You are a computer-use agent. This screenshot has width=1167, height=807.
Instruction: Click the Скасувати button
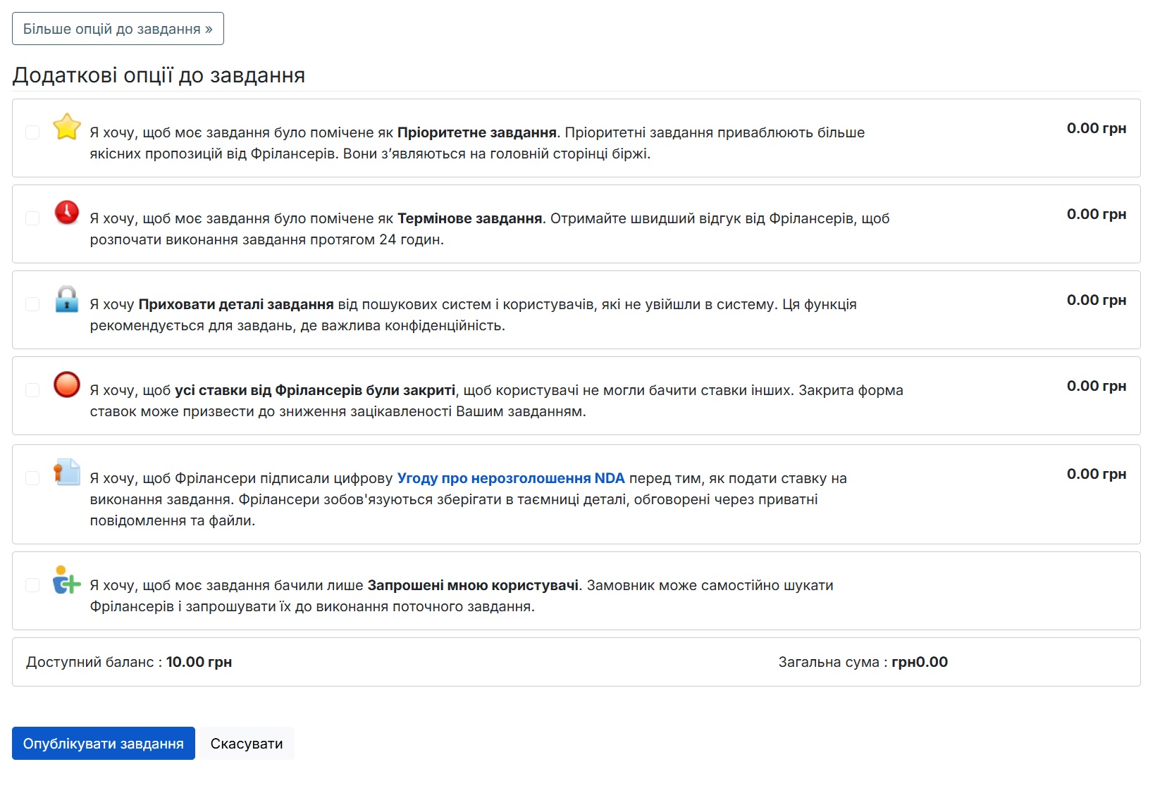[x=247, y=744]
